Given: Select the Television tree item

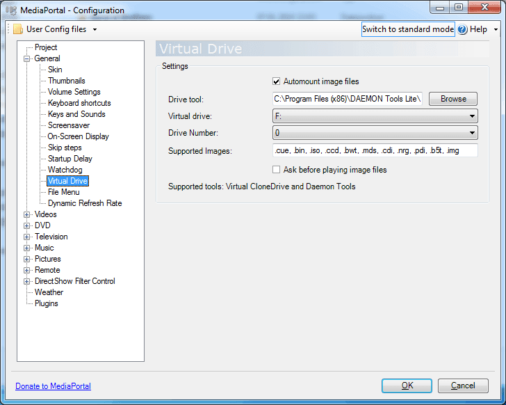Looking at the screenshot, I should tap(51, 237).
